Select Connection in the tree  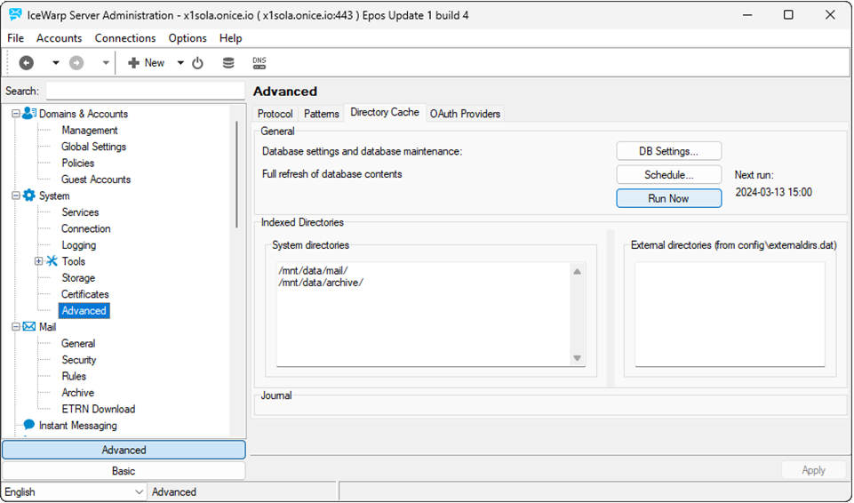pos(85,228)
